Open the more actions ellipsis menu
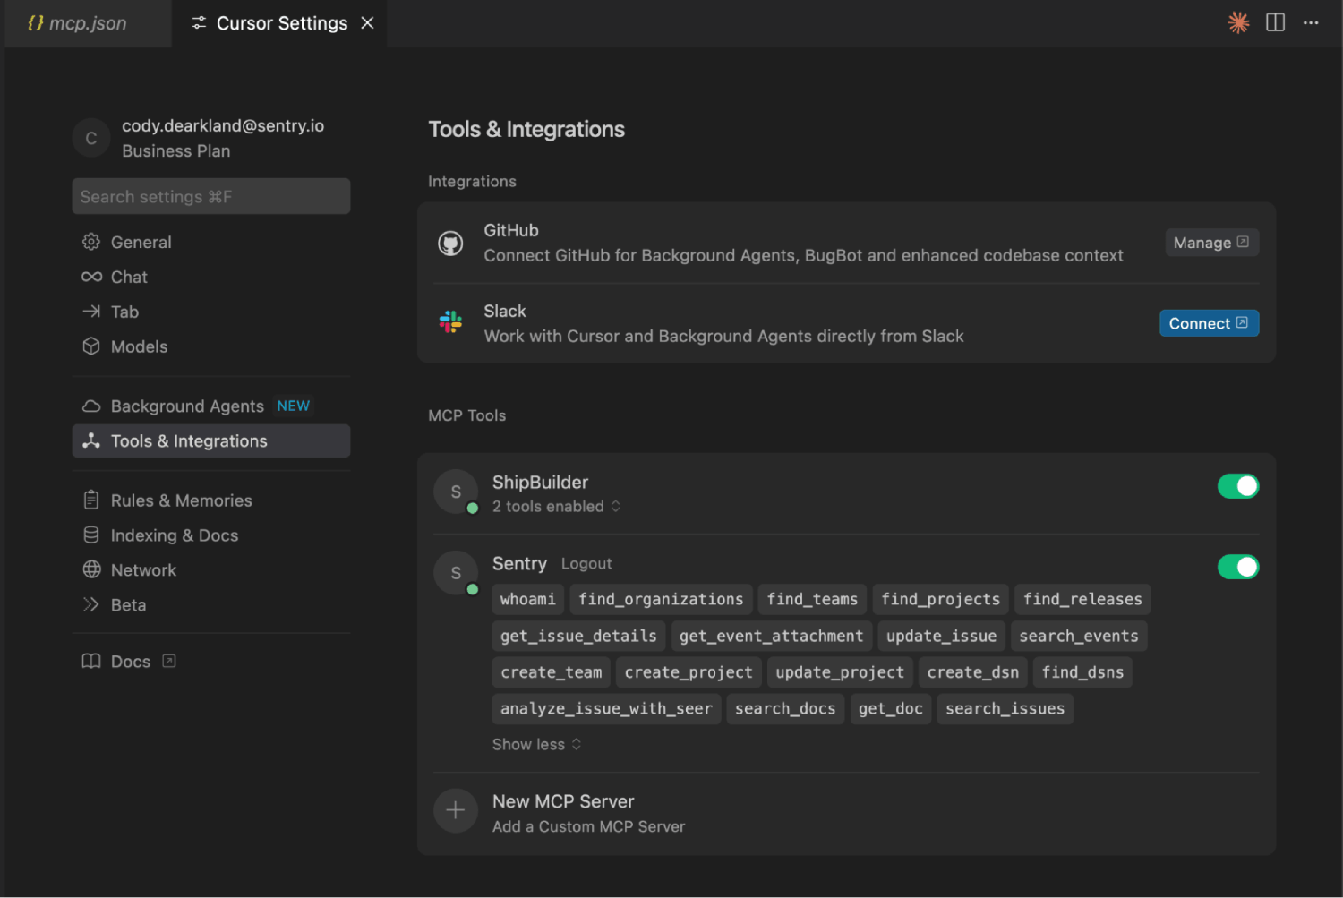Screen dimensions: 1343x898 pyautogui.click(x=1311, y=22)
